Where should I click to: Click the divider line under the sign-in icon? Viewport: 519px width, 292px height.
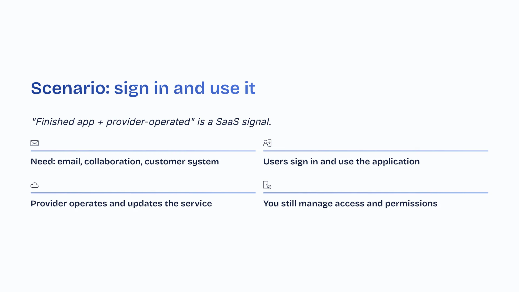click(x=376, y=151)
